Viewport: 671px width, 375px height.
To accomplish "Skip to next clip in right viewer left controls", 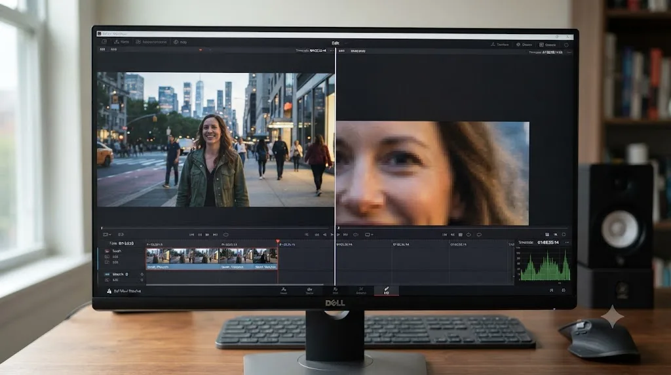I will pos(346,235).
